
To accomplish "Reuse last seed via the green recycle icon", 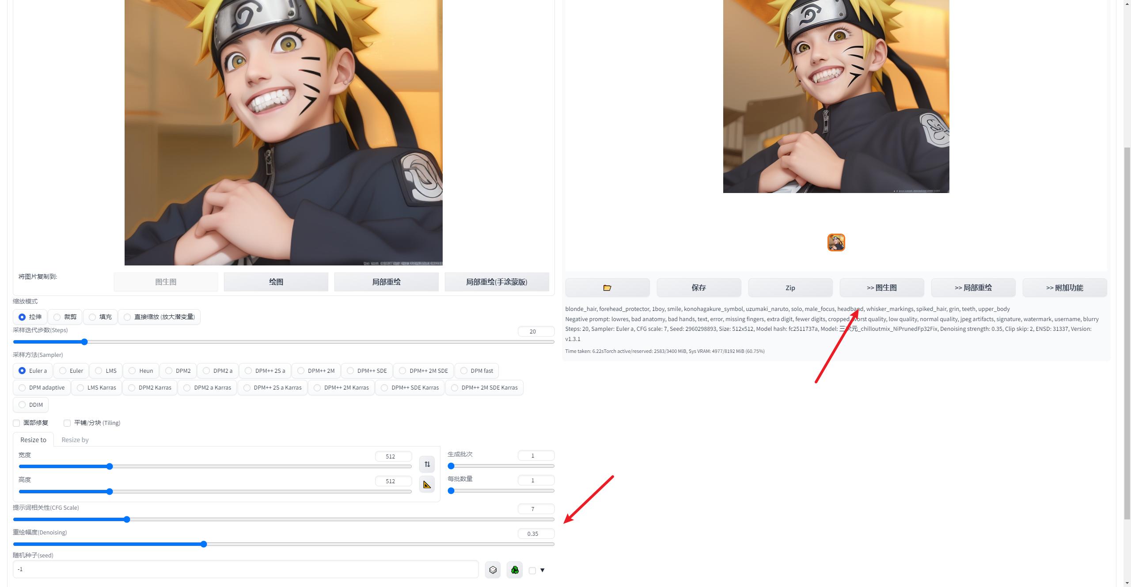I will 514,570.
